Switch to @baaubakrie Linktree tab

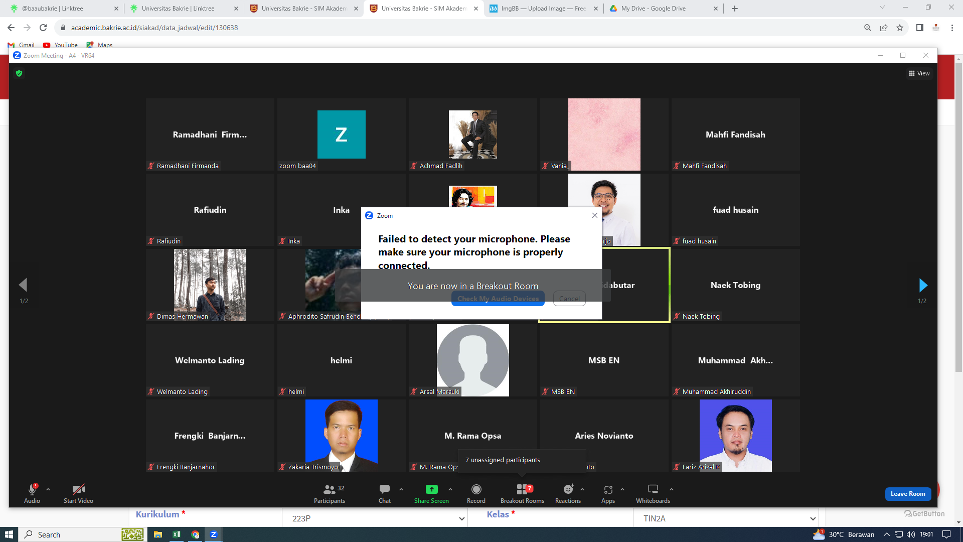(64, 9)
